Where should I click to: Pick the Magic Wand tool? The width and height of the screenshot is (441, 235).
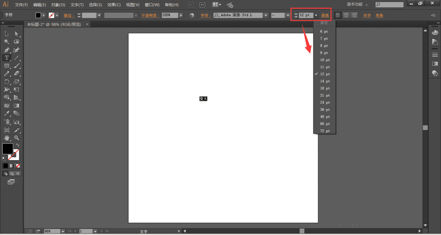(7, 42)
